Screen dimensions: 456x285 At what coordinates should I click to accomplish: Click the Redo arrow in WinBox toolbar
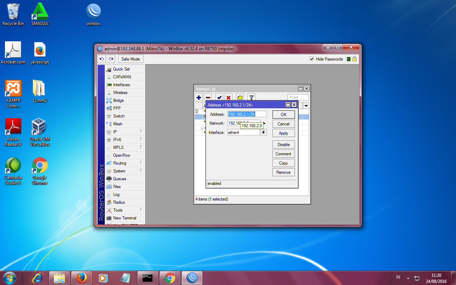pyautogui.click(x=111, y=59)
